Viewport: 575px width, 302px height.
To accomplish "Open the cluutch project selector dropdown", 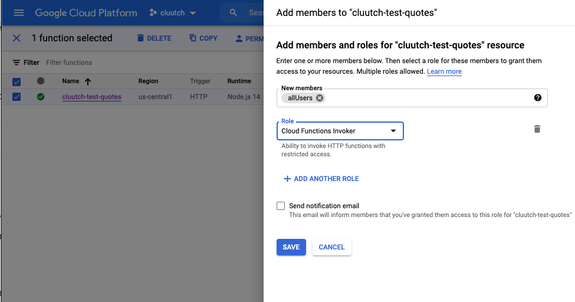I will [x=173, y=13].
